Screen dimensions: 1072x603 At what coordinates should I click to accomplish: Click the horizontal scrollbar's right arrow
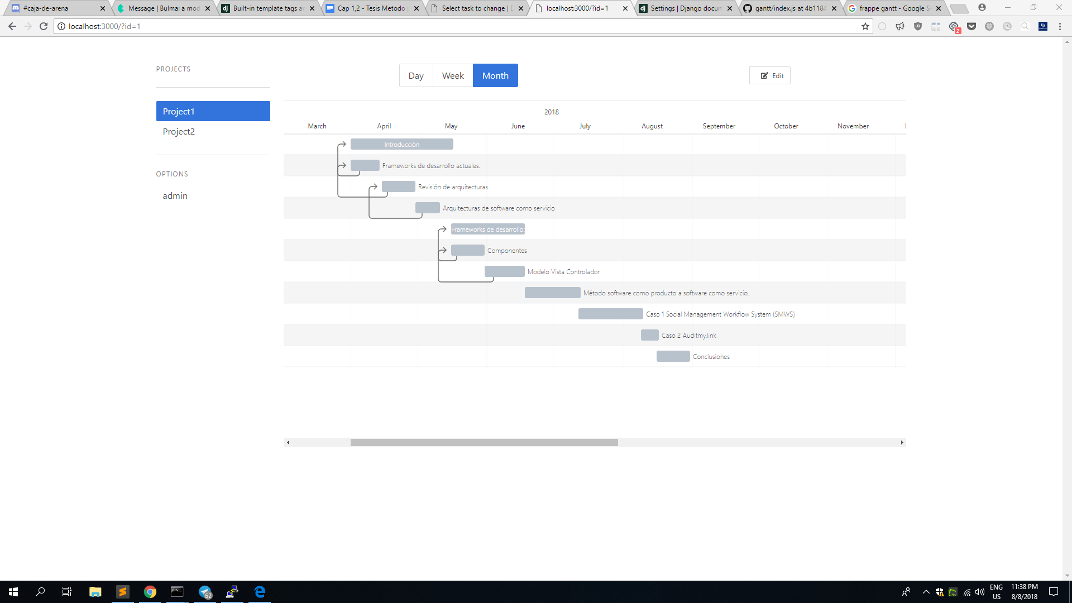pyautogui.click(x=902, y=443)
